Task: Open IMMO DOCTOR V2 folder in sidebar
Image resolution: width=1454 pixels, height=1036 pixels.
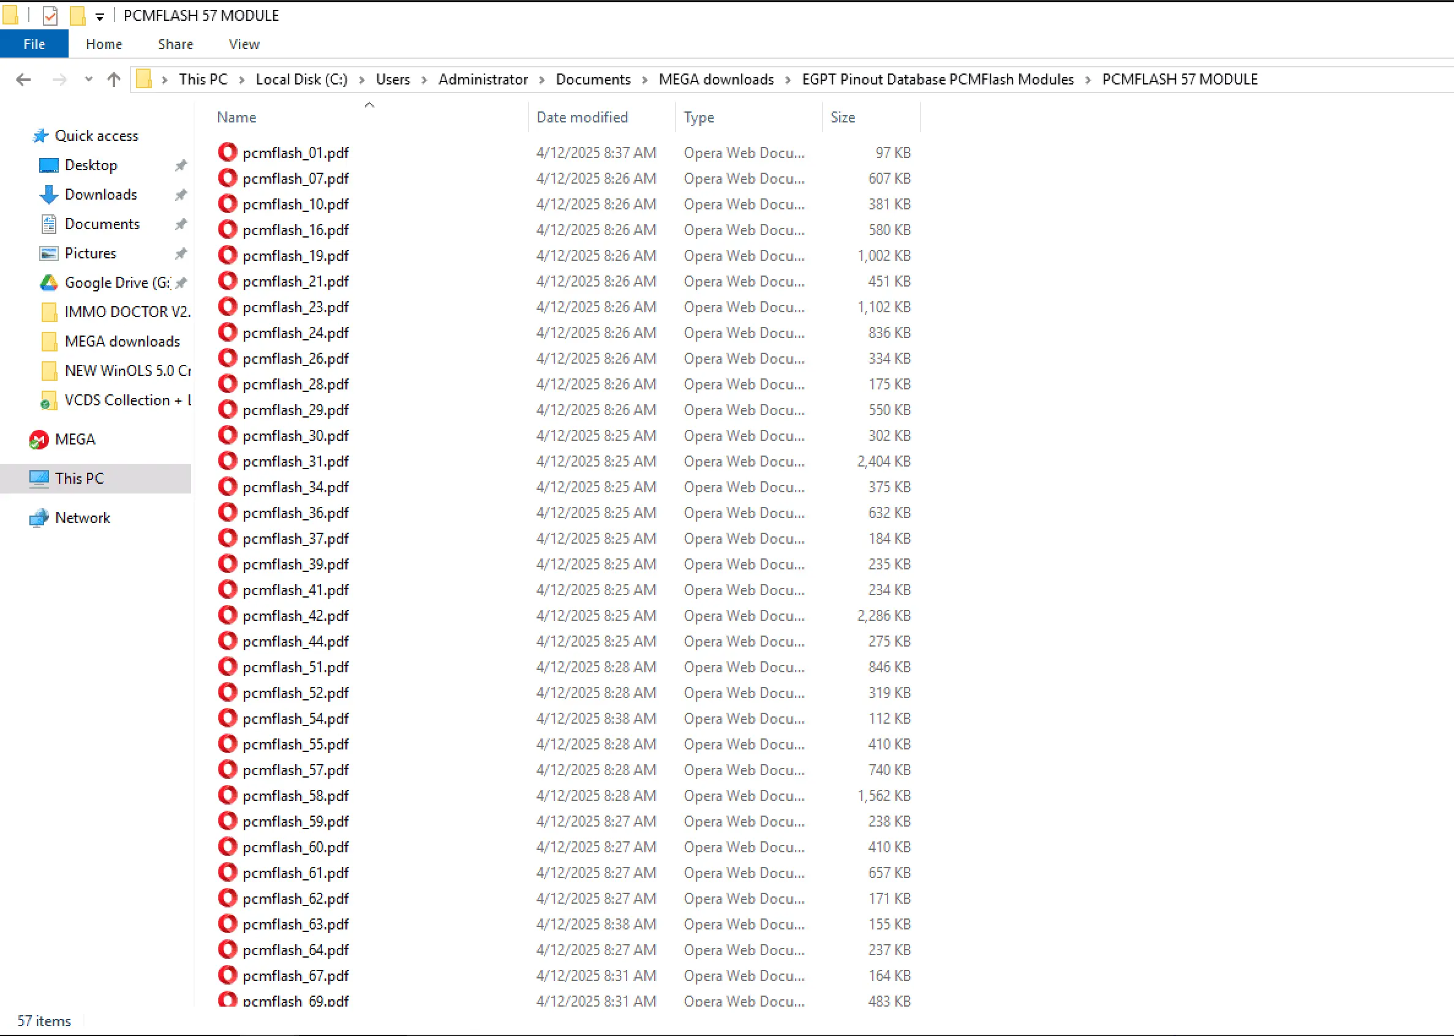Action: point(127,312)
